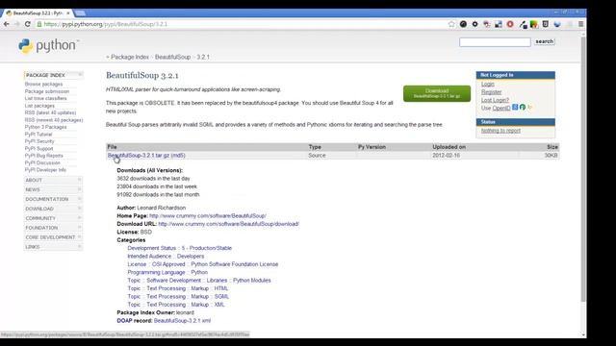This screenshot has width=616, height=346.
Task: Expand the ABOUT sidebar menu
Action: point(54,180)
